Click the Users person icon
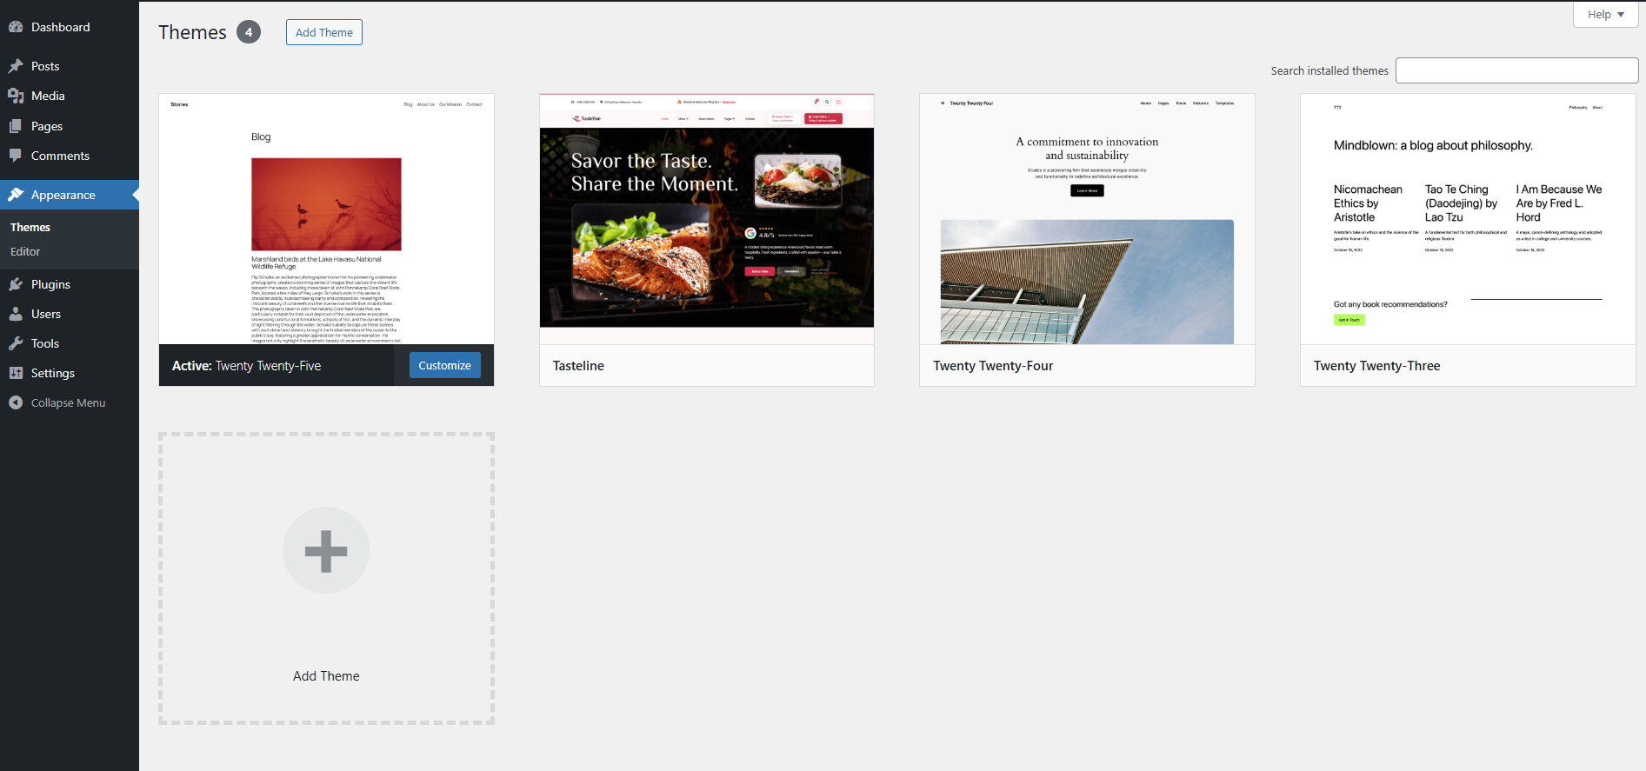Screen dimensions: 1646x771 coord(16,314)
